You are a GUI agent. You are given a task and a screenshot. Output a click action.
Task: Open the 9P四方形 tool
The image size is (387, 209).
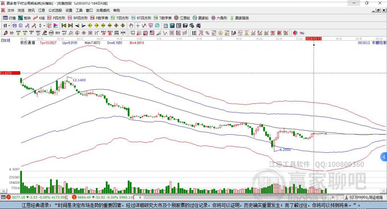tap(78, 18)
